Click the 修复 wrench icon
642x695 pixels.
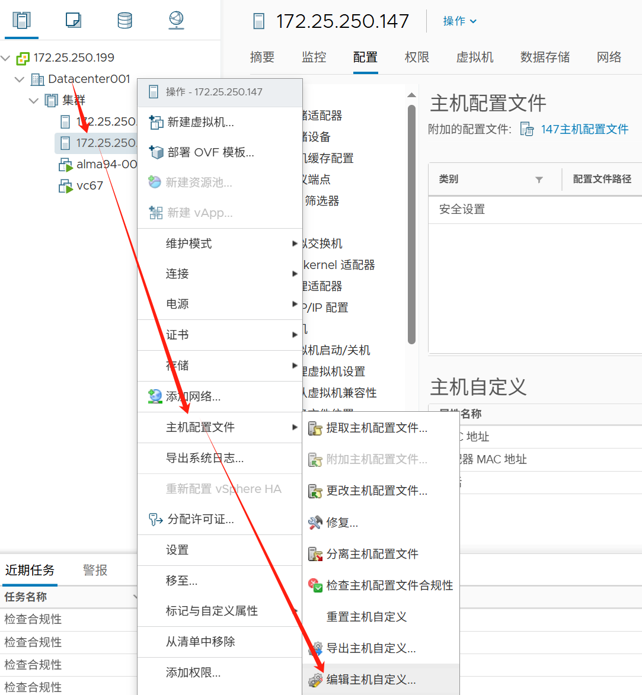click(x=315, y=523)
